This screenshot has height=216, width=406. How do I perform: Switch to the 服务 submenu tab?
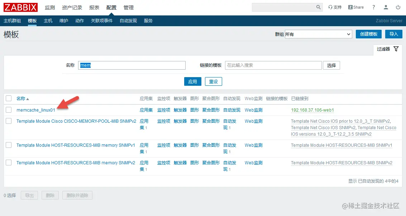[148, 21]
